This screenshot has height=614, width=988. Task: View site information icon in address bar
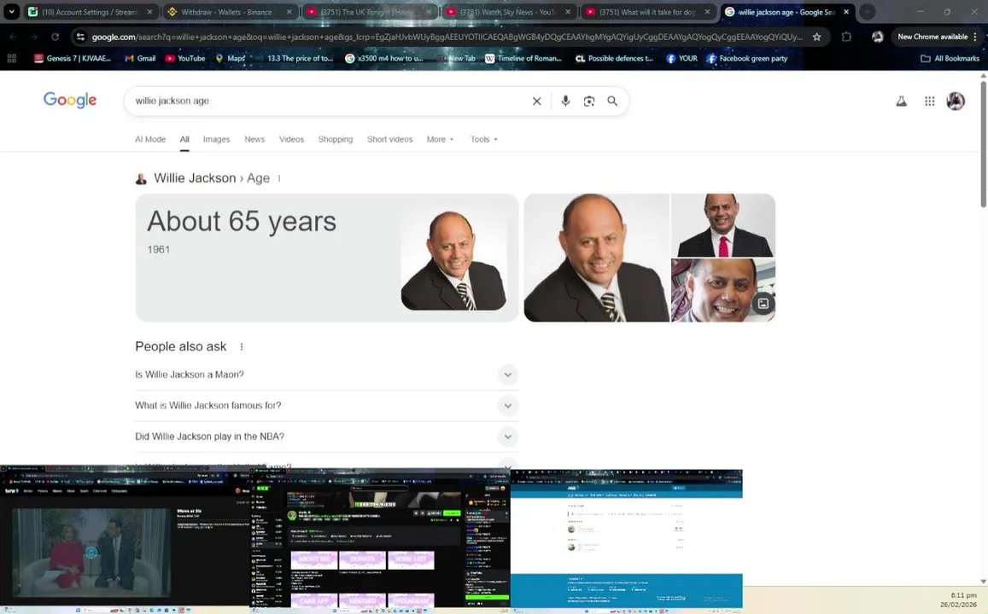click(80, 38)
